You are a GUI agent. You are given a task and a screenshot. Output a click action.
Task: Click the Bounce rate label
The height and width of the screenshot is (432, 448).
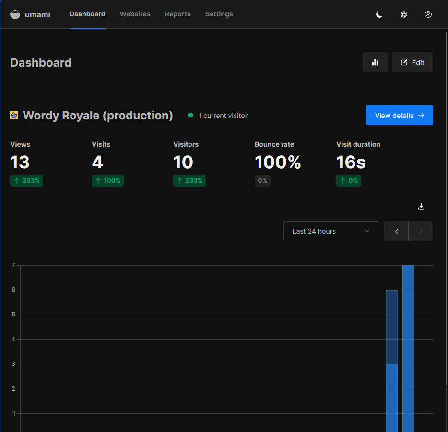pyautogui.click(x=274, y=144)
